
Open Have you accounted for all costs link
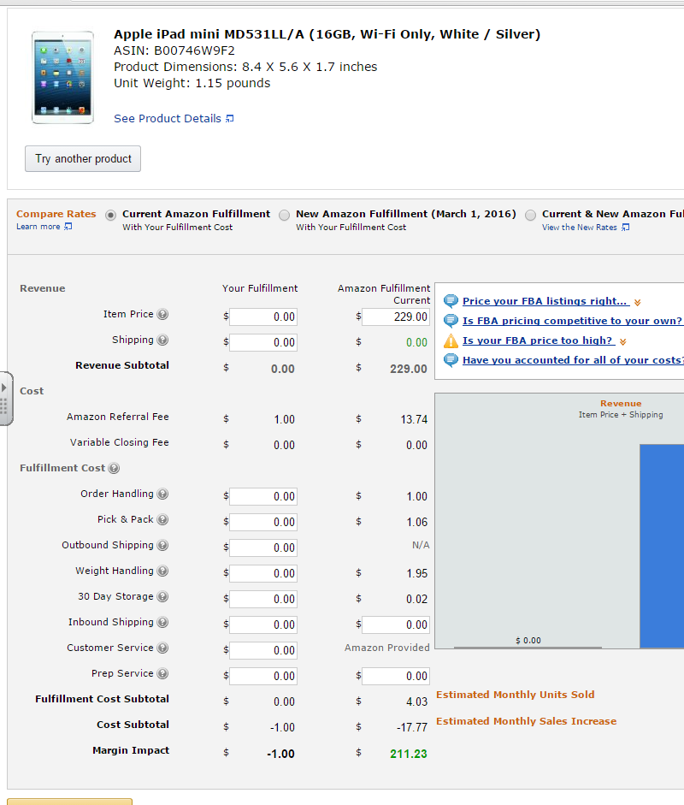(573, 360)
